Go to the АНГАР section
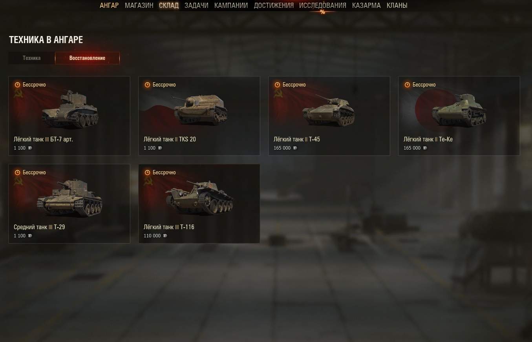The image size is (532, 342). coord(109,5)
